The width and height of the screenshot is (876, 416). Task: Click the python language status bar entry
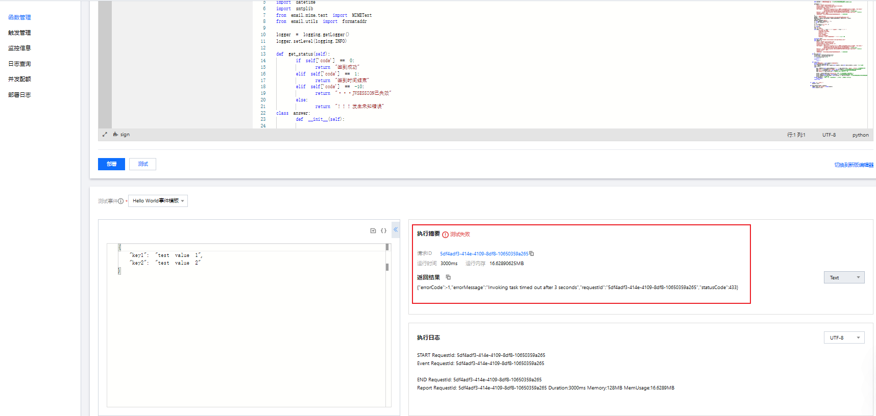tap(860, 135)
